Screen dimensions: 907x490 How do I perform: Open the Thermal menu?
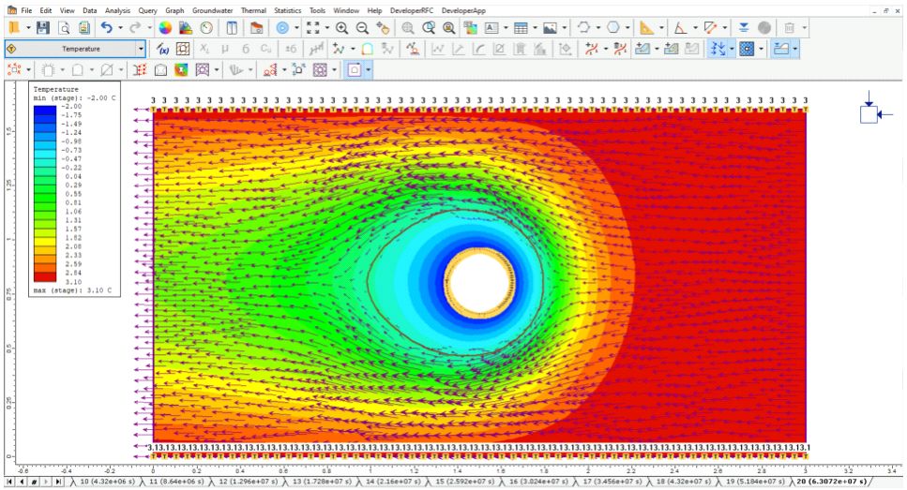(x=253, y=9)
